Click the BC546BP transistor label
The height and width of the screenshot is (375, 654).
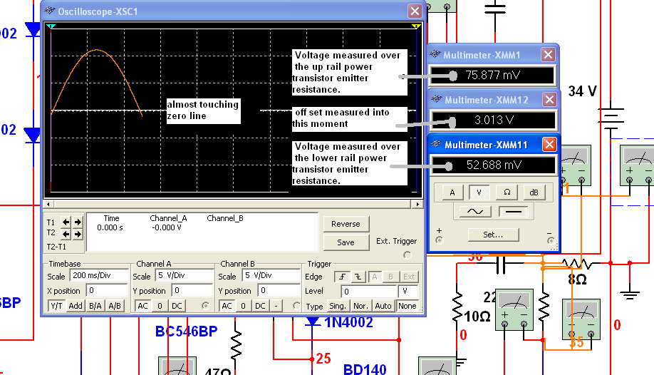[187, 331]
